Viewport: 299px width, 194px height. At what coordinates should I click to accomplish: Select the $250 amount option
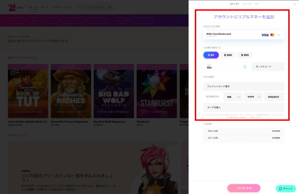tap(244, 55)
